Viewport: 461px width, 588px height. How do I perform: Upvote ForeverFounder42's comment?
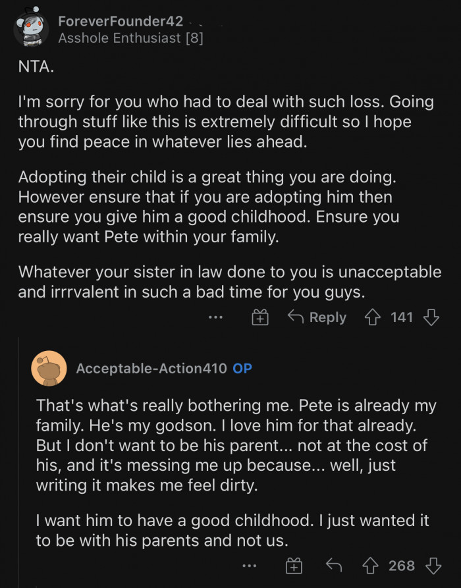pyautogui.click(x=374, y=317)
